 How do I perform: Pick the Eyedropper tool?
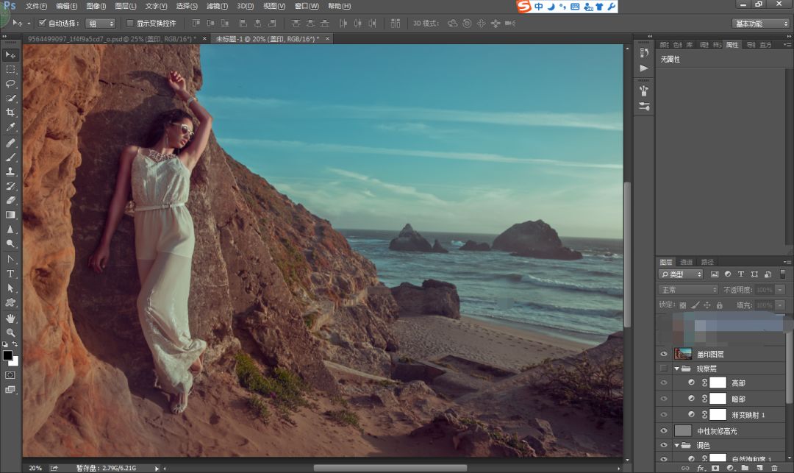click(10, 127)
